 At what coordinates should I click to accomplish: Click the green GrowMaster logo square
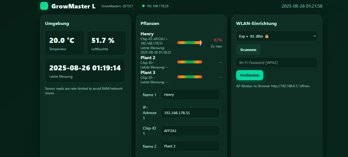44,6
